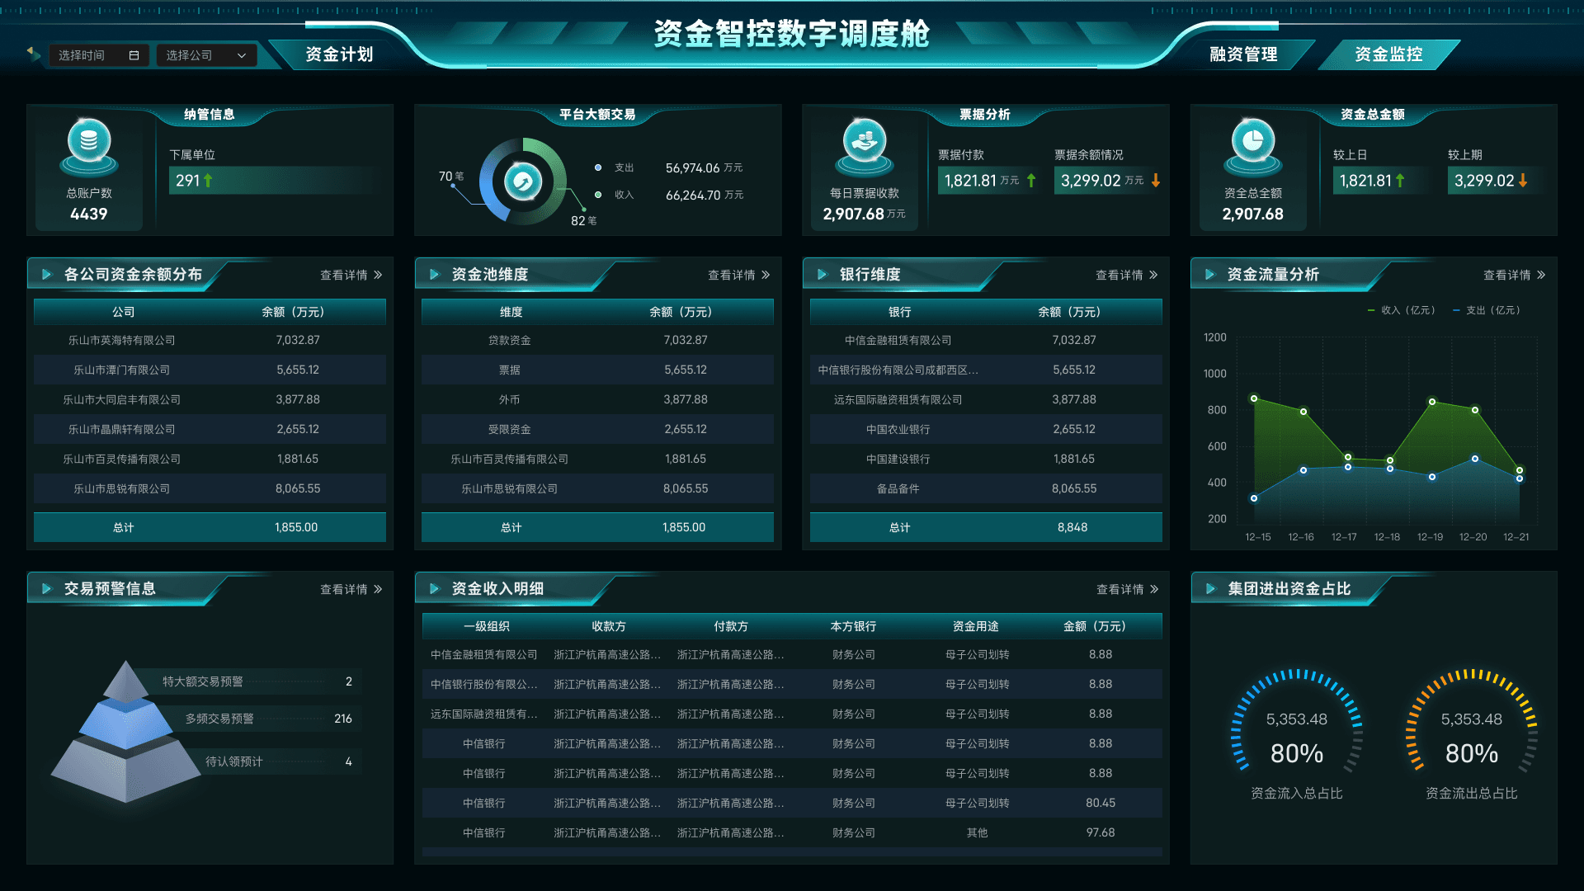Click triangle icon beside 资金收入明细
This screenshot has height=891, width=1584.
tap(435, 588)
